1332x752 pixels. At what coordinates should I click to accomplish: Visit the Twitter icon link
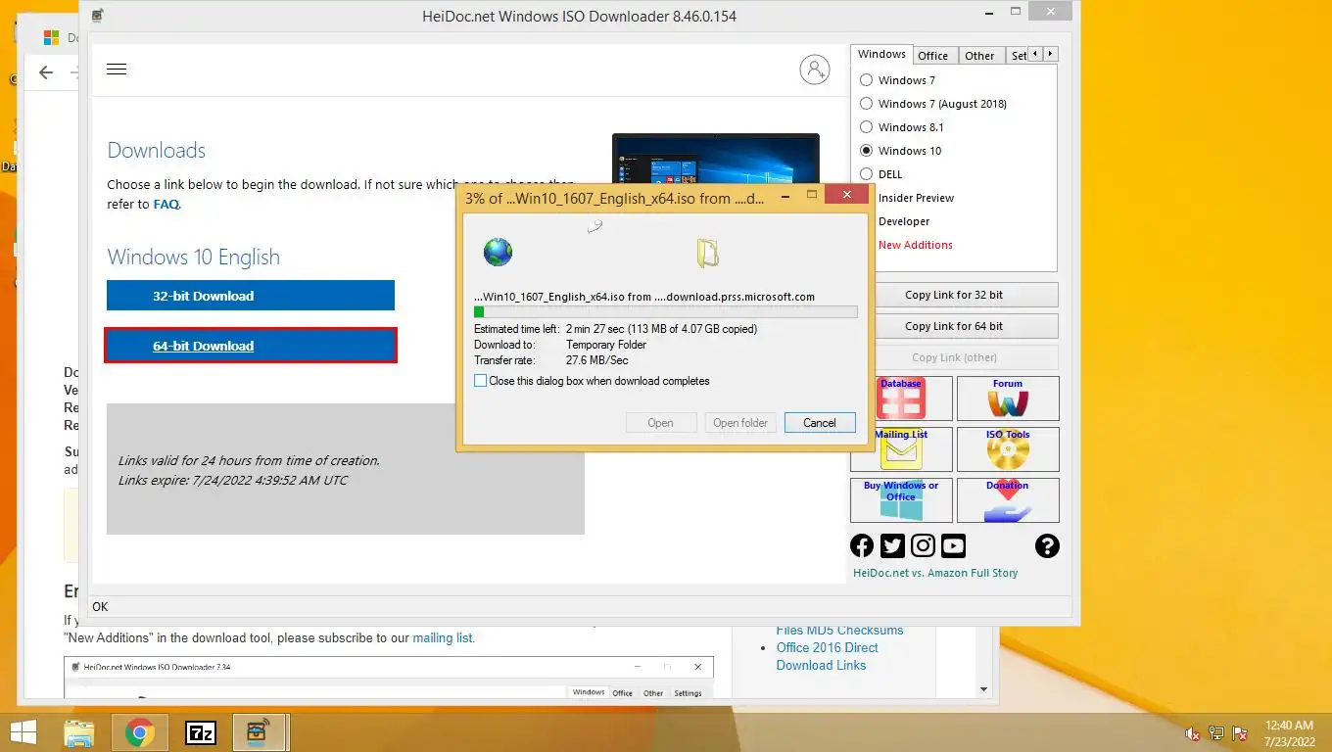(x=892, y=546)
